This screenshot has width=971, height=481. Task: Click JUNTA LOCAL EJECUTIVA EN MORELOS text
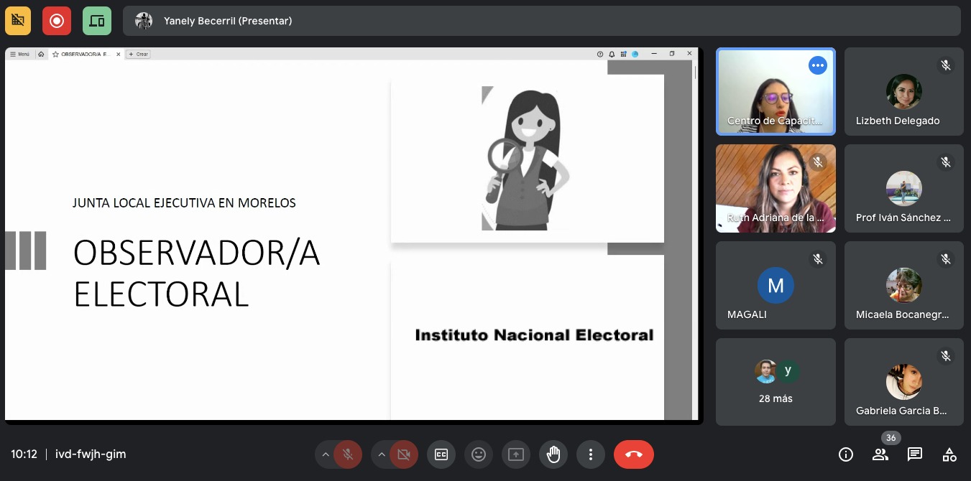tap(184, 202)
